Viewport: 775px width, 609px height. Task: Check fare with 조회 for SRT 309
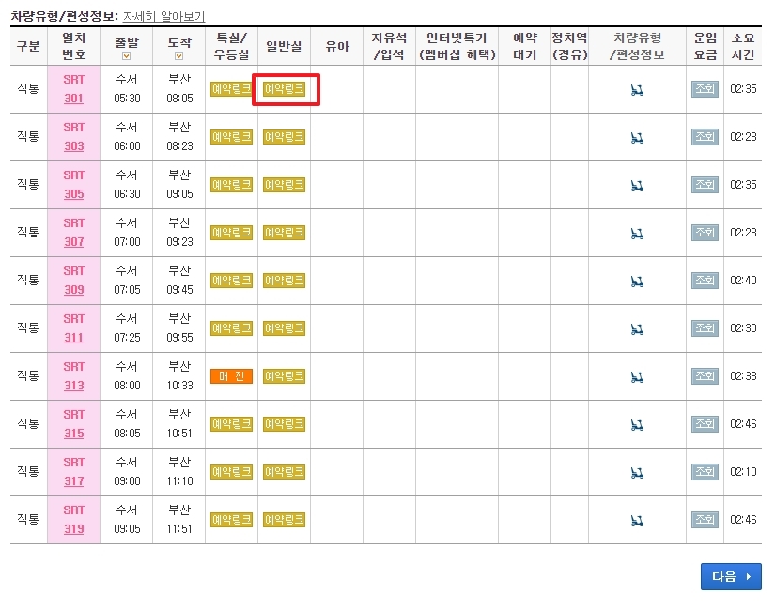pyautogui.click(x=705, y=281)
